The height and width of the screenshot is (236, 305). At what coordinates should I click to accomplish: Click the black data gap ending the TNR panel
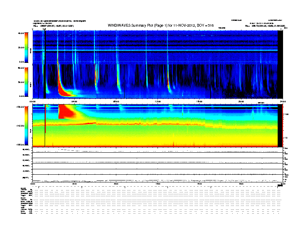click(x=280, y=126)
